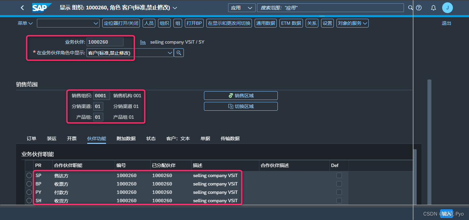Click the 合作伙伴描述 column header
The width and height of the screenshot is (469, 220).
pos(294,165)
